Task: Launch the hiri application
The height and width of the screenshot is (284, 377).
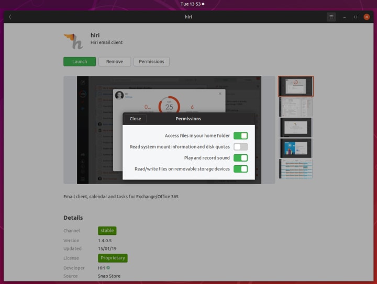Action: (80, 62)
